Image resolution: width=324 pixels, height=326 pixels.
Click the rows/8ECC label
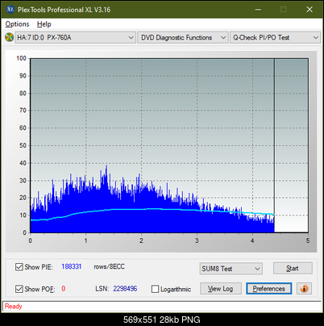coord(109,266)
